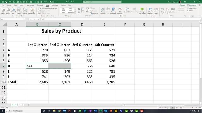
Task: Click the Redo arrow icon
Action: [x=10, y=2]
